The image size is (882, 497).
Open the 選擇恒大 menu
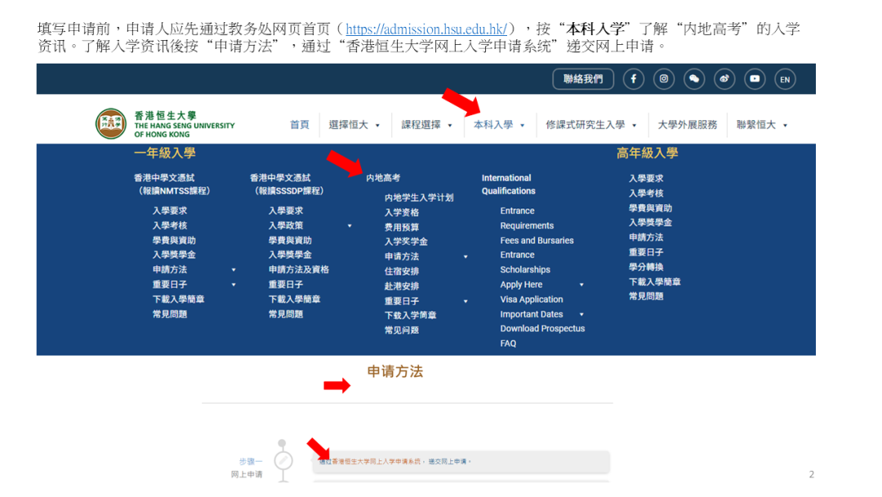(348, 124)
